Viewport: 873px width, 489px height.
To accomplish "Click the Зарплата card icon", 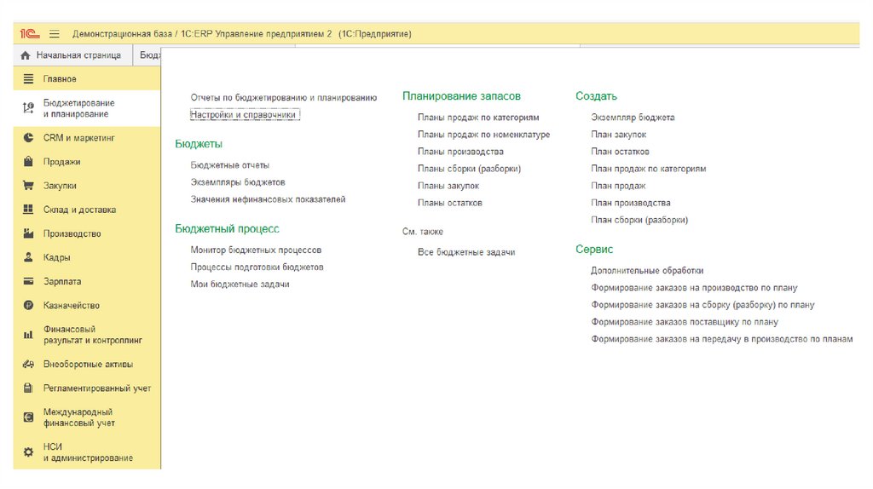I will click(28, 281).
